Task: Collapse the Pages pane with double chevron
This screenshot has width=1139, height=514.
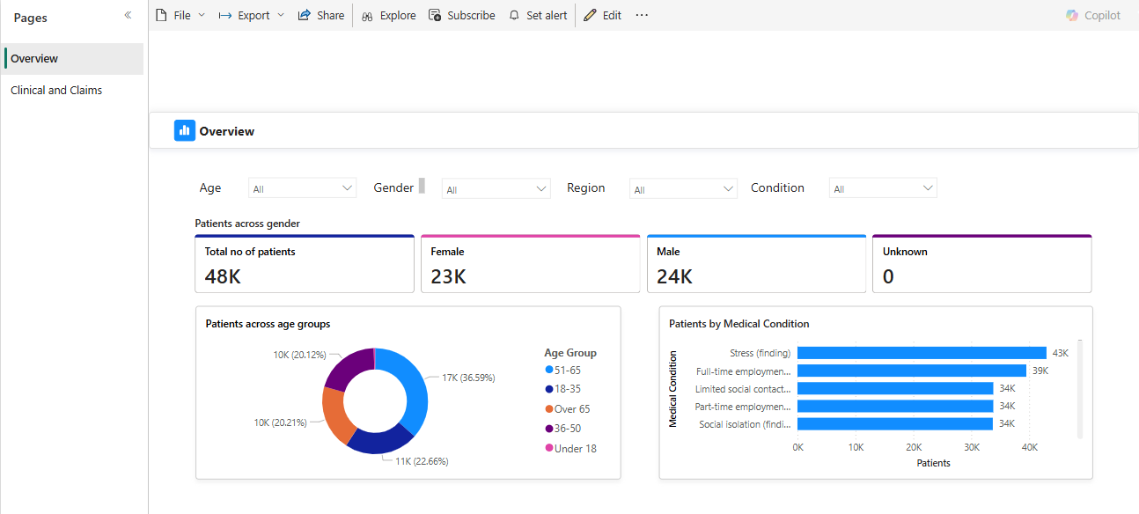Action: coord(128,16)
